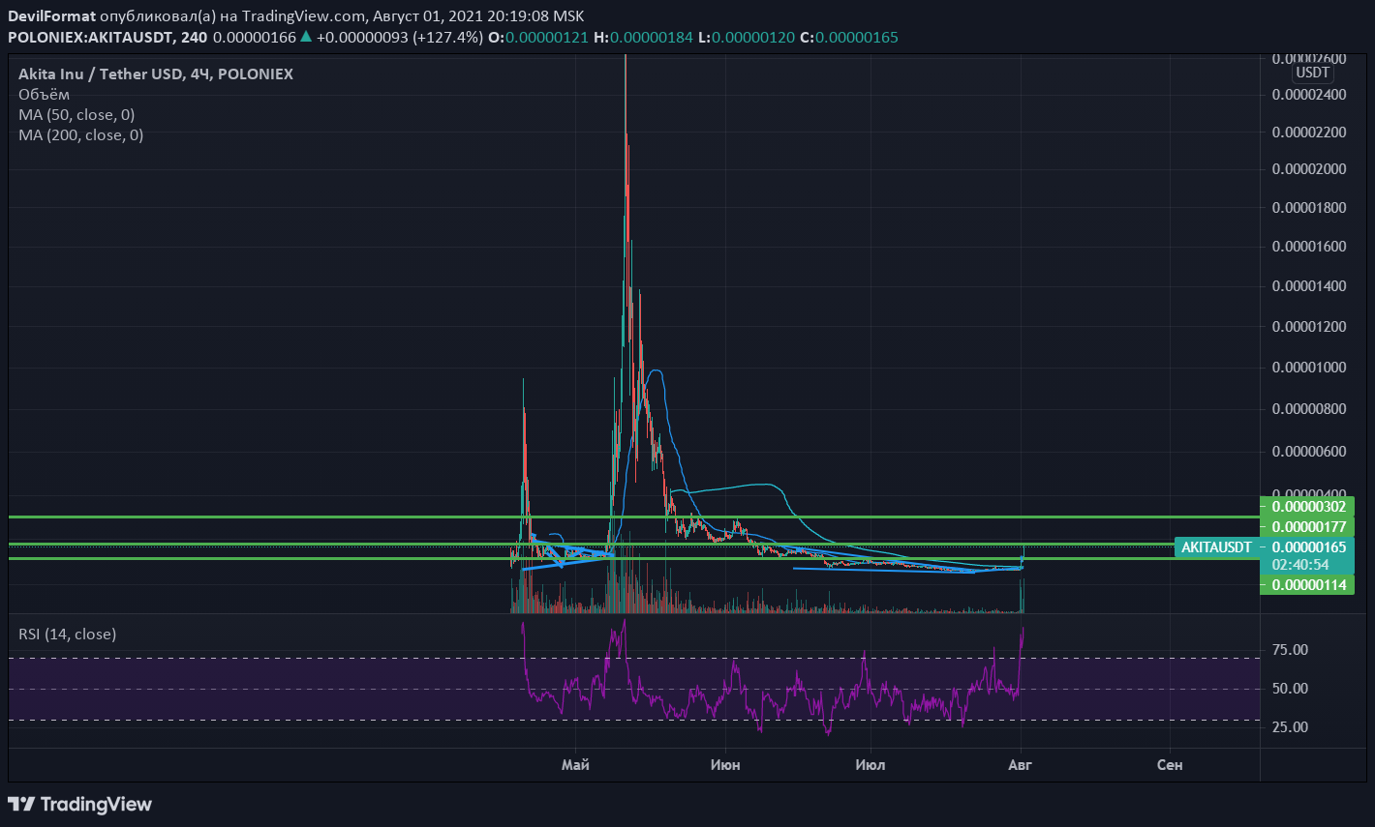Viewport: 1375px width, 827px height.
Task: Click the POLONIEX:AKITAUSDT ticker in header
Action: (x=91, y=38)
